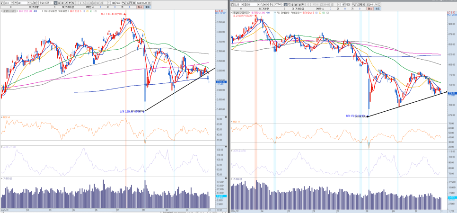Screen dimensions: 457x213
Task: Select daily (일) period in KOSPI chart
Action: 55,3
